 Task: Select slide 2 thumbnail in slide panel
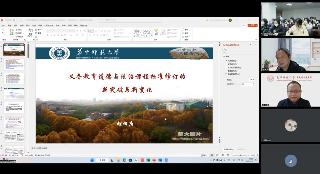click(x=14, y=64)
